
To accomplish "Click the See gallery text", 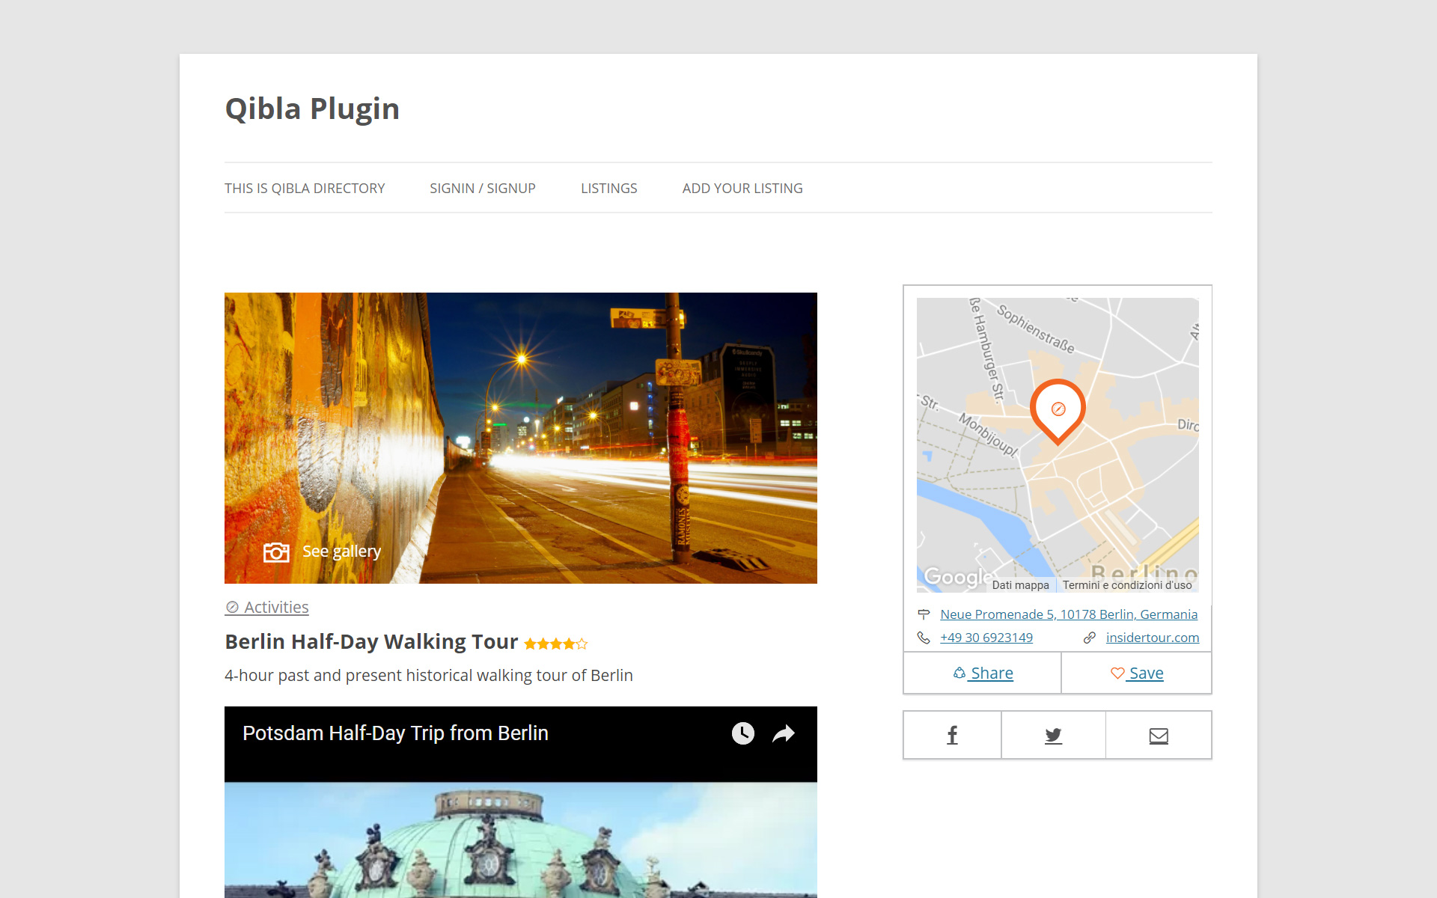I will 341,552.
